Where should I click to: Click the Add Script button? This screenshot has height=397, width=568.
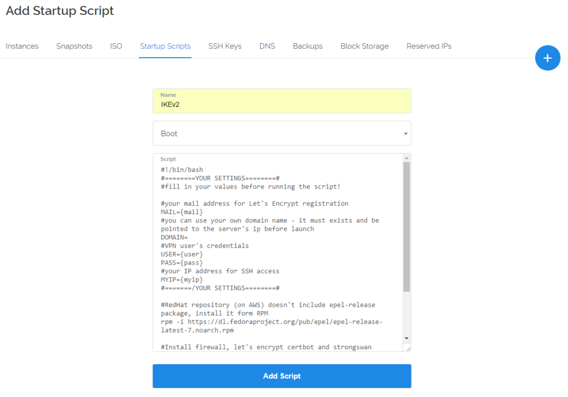[282, 376]
